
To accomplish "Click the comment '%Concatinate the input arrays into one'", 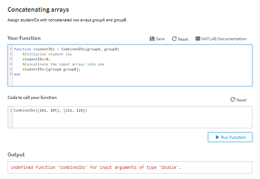I will click(x=64, y=64).
